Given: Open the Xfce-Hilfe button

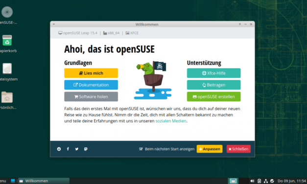Looking at the screenshot, I should tap(213, 73).
